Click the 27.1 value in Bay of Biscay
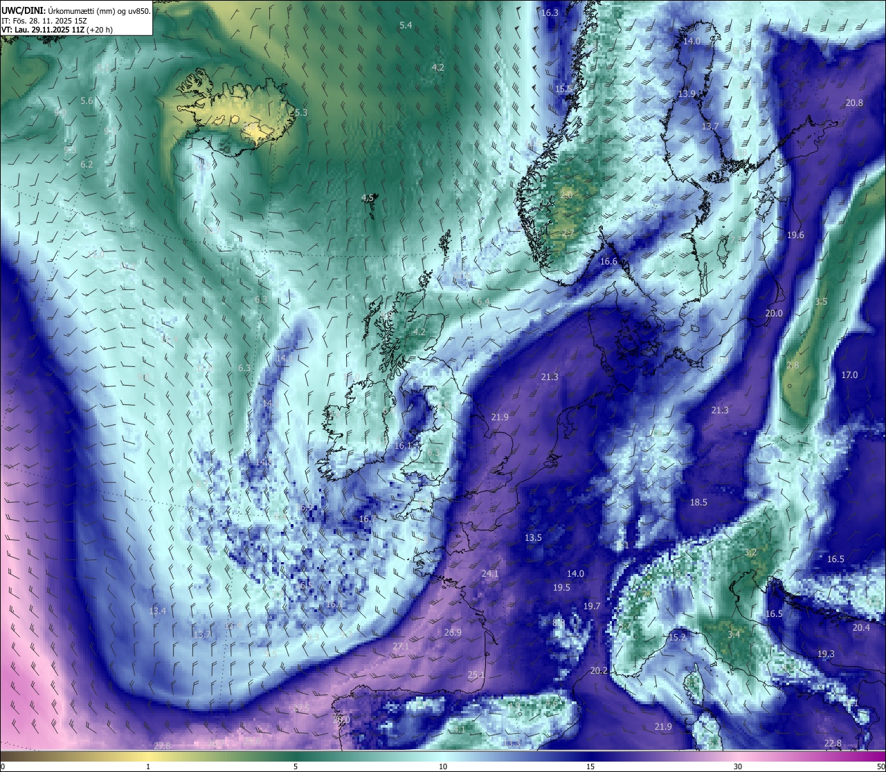 [401, 646]
